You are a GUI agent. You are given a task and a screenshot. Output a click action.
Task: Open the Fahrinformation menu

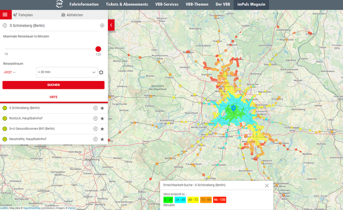click(84, 4)
